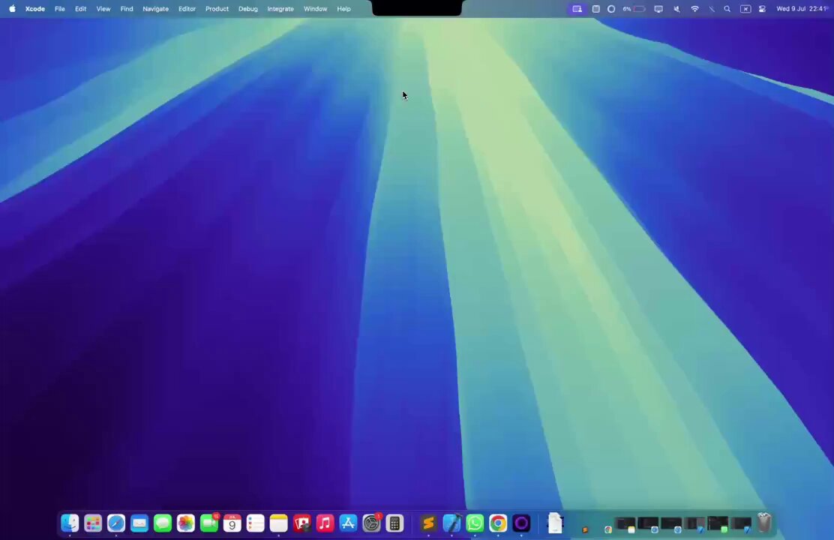834x540 pixels.
Task: Open App Store from the Dock
Action: point(349,523)
